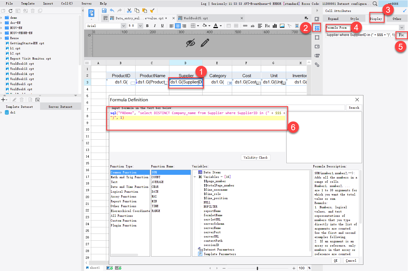The height and width of the screenshot is (271, 408).
Task: Switch to the Style tab in Cell Attributes
Action: coord(354,19)
